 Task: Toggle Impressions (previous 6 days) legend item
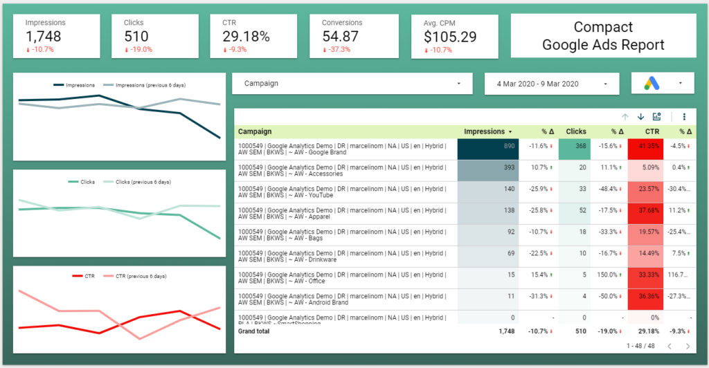(x=144, y=85)
